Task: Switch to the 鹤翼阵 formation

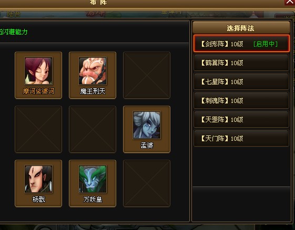Action: click(241, 63)
